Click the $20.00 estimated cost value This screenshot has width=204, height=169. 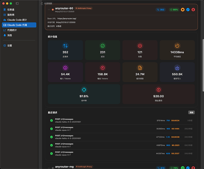(x=158, y=96)
